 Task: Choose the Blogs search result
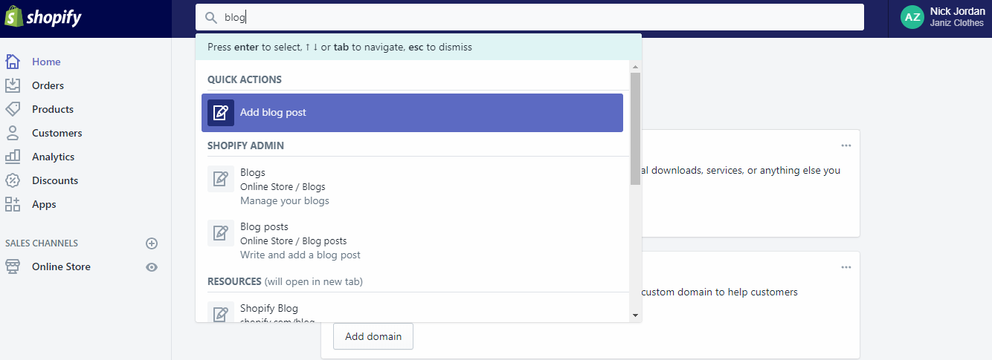412,186
